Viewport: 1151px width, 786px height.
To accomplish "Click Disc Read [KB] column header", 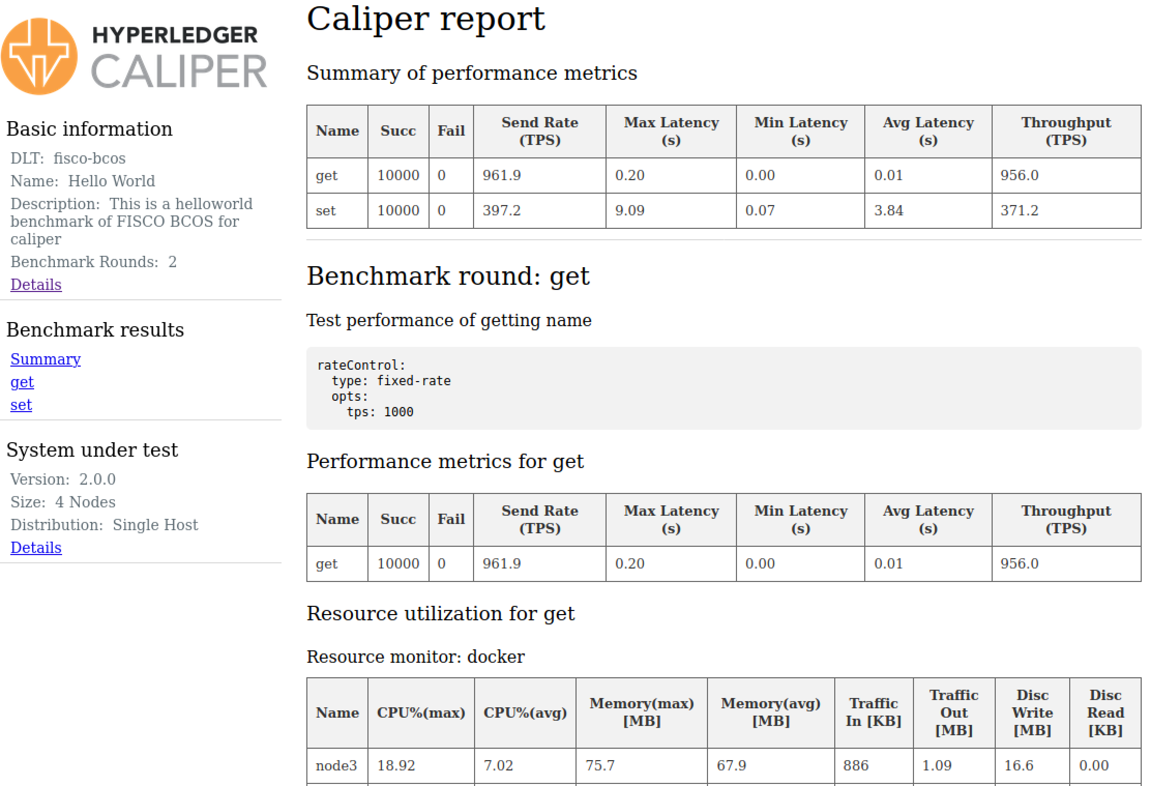I will [1105, 713].
